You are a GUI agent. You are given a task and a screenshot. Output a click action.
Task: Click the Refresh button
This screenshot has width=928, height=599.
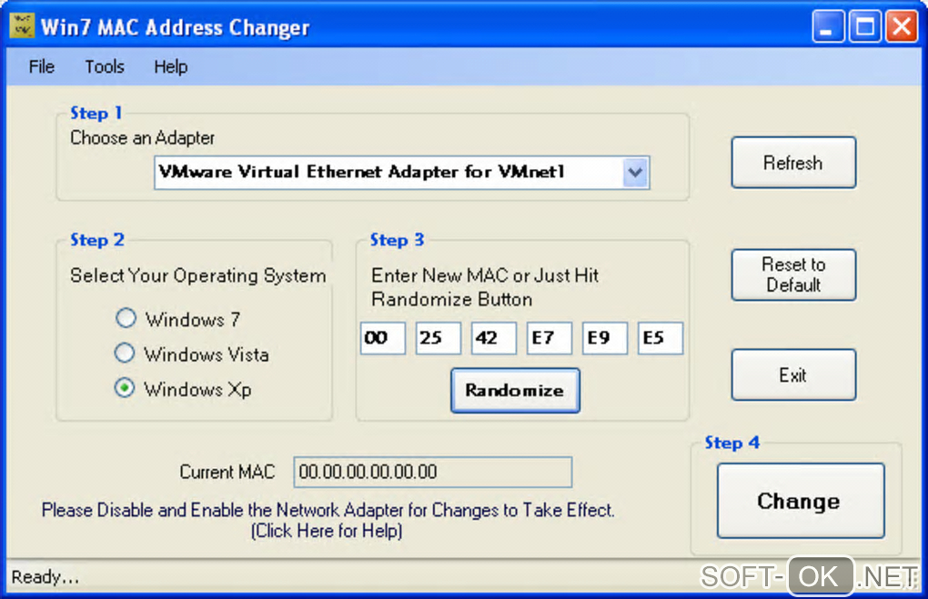click(793, 163)
